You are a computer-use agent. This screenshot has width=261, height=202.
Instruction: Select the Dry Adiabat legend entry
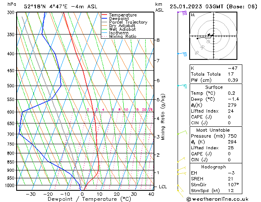tap(119, 26)
